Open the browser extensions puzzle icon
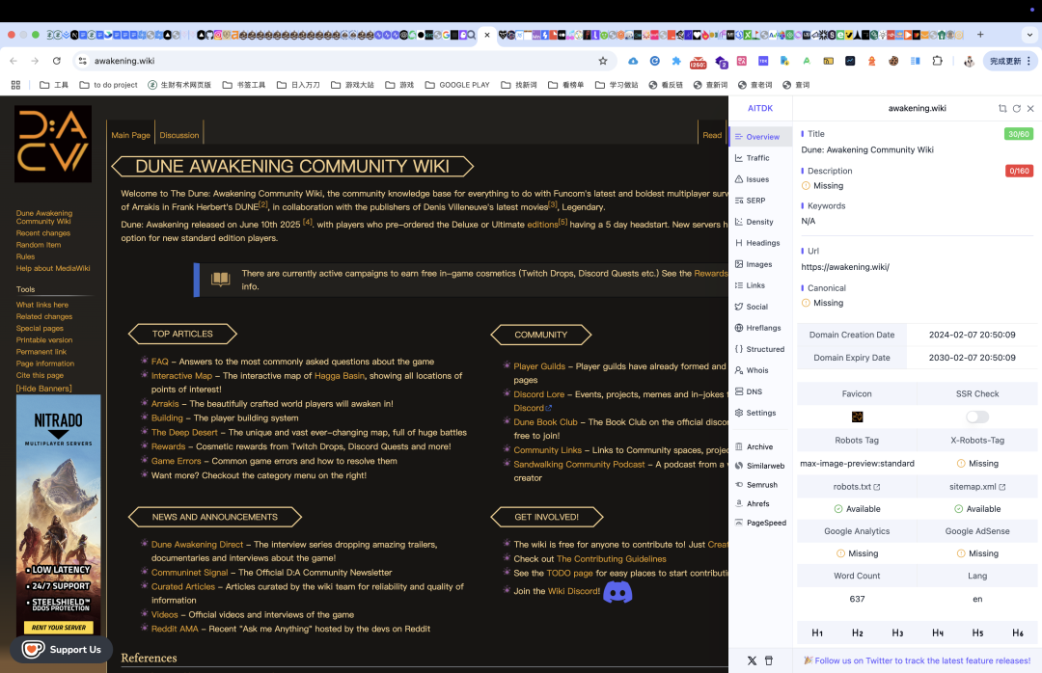1042x673 pixels. point(937,61)
